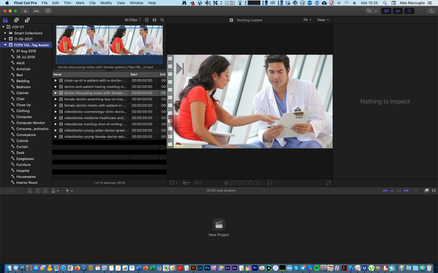Image resolution: width=438 pixels, height=273 pixels.
Task: Click the Share export icon
Action: [x=431, y=11]
